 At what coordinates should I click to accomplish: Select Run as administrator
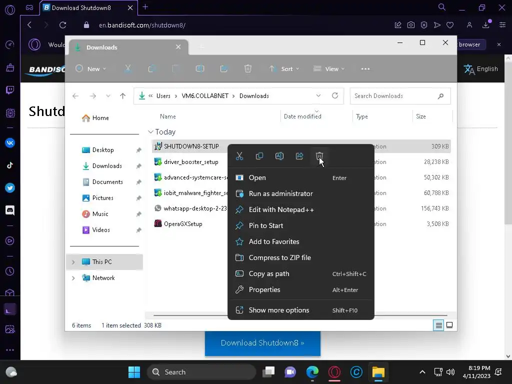tap(300, 193)
